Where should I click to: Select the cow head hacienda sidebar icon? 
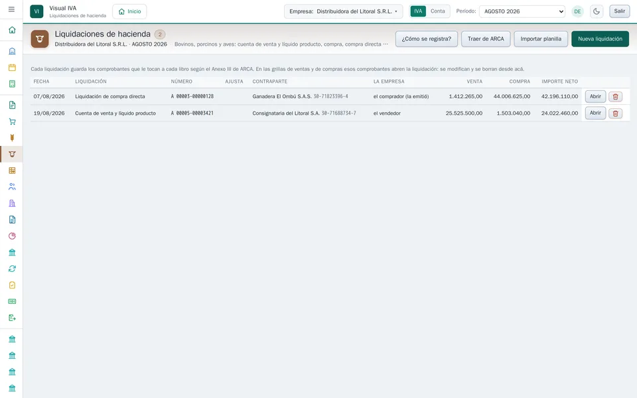(x=12, y=155)
